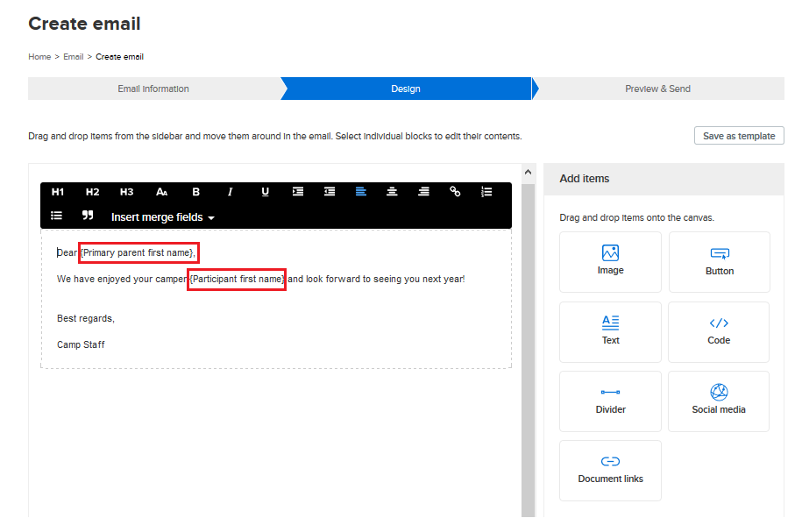Insert a bulleted list
The height and width of the screenshot is (525, 802).
click(x=57, y=216)
